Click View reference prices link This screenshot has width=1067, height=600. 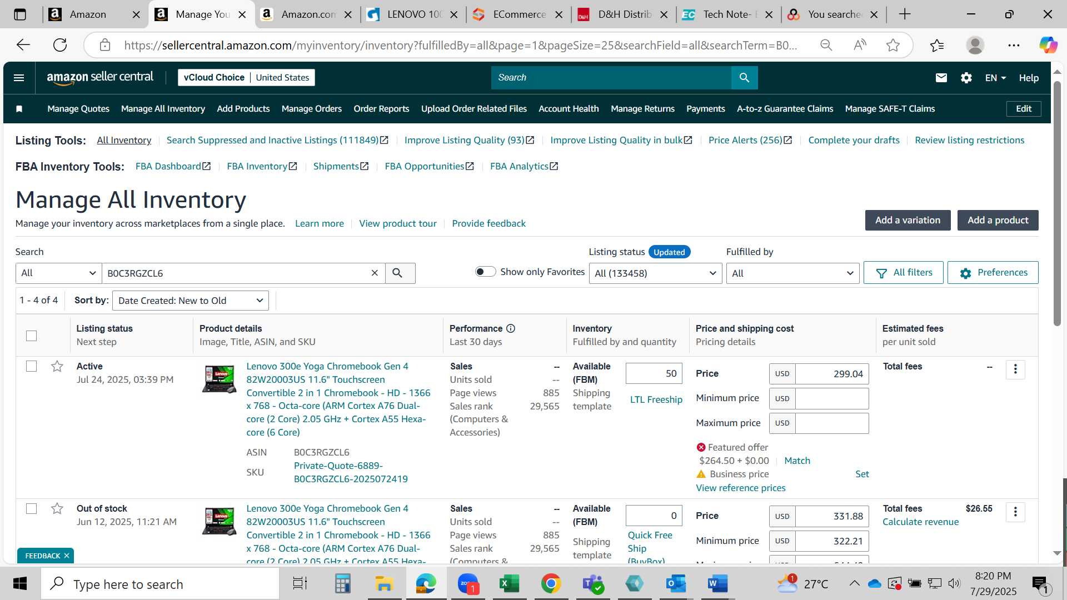740,488
